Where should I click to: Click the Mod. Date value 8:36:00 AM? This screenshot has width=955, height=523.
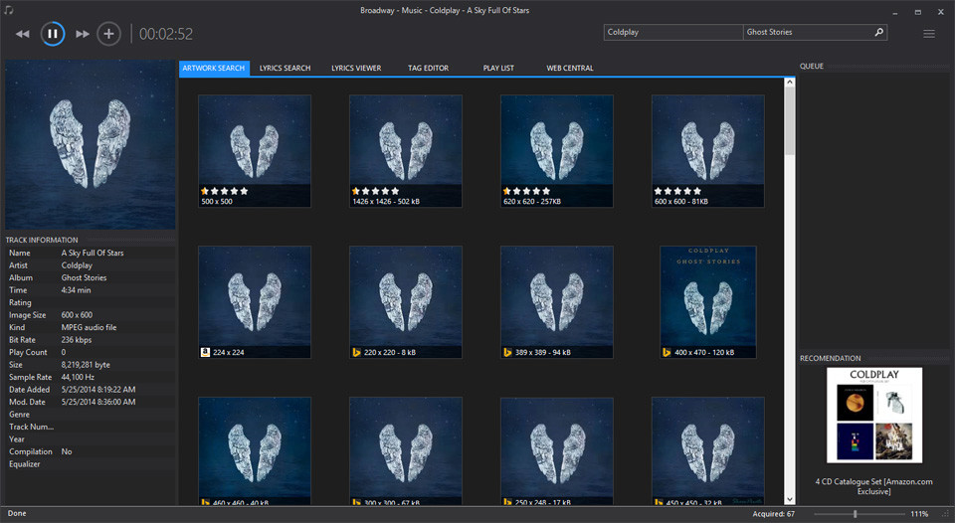coord(98,402)
